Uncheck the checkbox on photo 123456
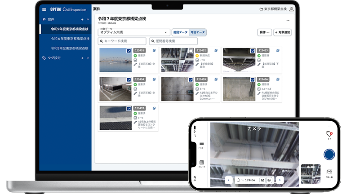 253,80
